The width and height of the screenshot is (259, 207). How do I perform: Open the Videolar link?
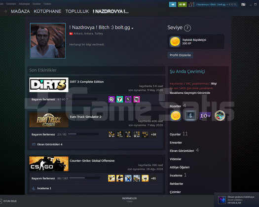point(176,159)
